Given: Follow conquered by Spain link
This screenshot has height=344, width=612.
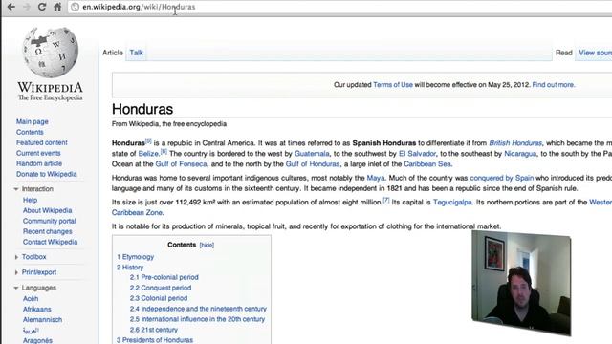Looking at the screenshot, I should pos(501,178).
